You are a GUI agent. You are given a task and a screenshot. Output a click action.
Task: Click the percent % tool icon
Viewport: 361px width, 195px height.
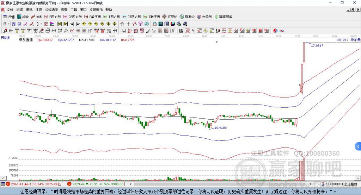coord(194,31)
